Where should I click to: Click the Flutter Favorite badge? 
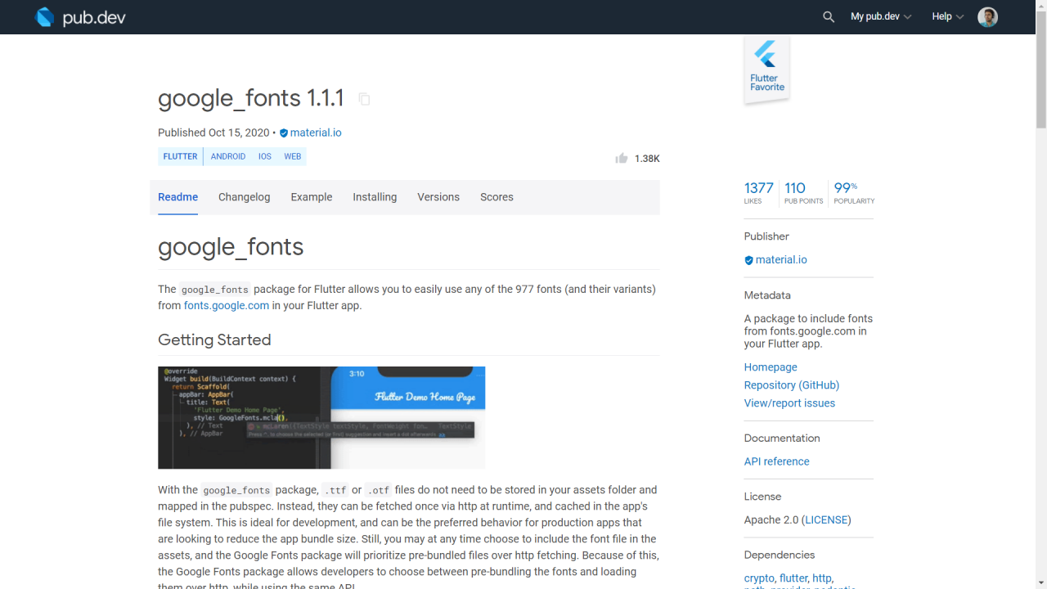point(766,69)
